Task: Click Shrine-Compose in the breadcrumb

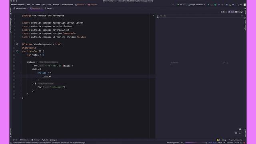Action: [18, 4]
